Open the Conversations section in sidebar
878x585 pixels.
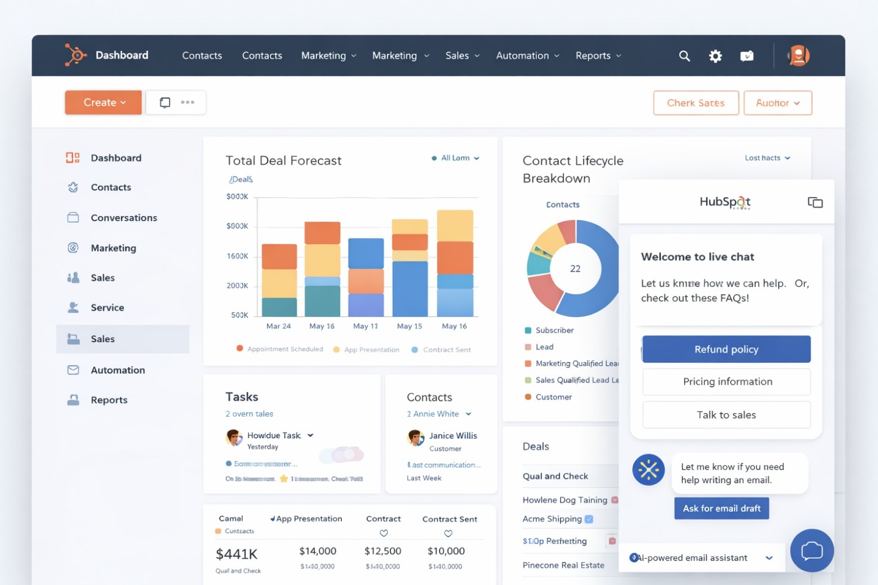coord(124,217)
